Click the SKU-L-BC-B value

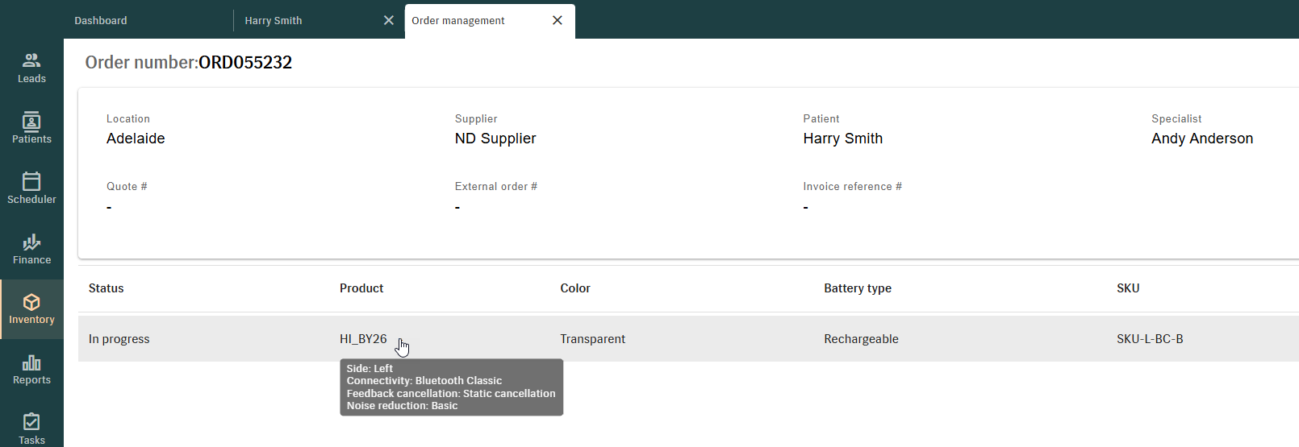point(1150,339)
